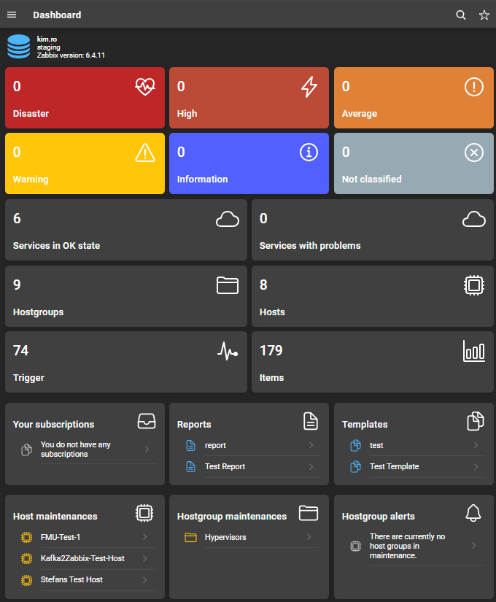496x602 pixels.
Task: Click the chip icon in Host maintenances header
Action: (x=144, y=513)
